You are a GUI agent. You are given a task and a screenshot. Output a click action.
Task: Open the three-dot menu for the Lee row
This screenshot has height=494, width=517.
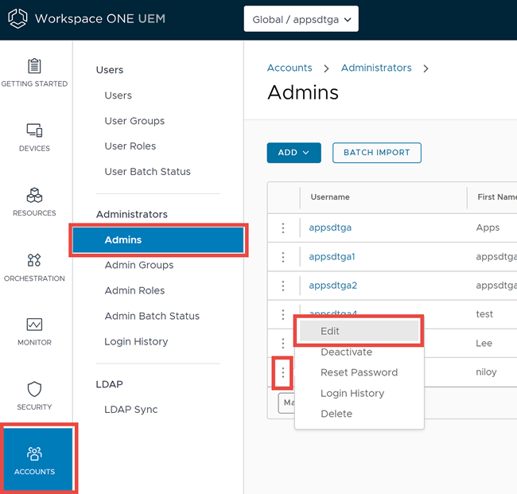point(283,344)
